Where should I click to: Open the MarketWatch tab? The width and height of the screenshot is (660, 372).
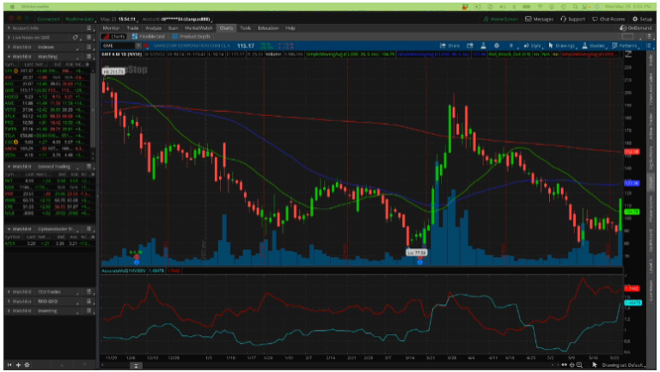[195, 28]
